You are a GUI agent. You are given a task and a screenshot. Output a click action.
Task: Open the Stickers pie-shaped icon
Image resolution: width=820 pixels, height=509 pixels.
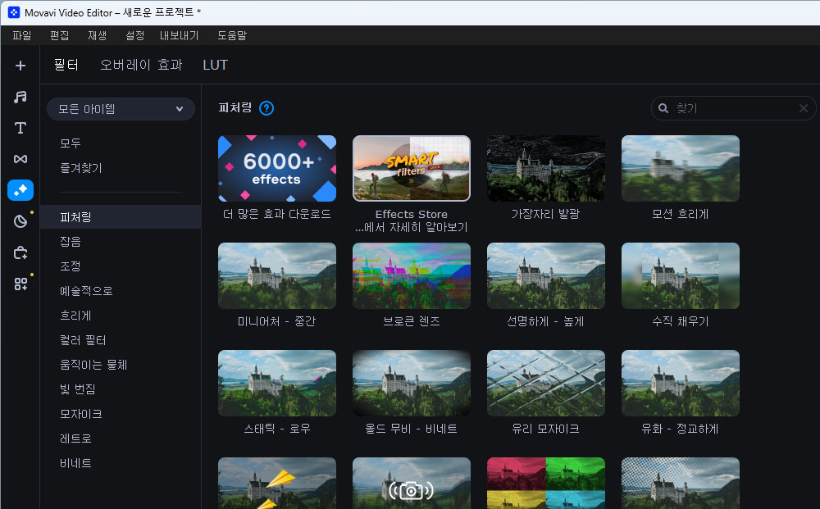pyautogui.click(x=20, y=221)
